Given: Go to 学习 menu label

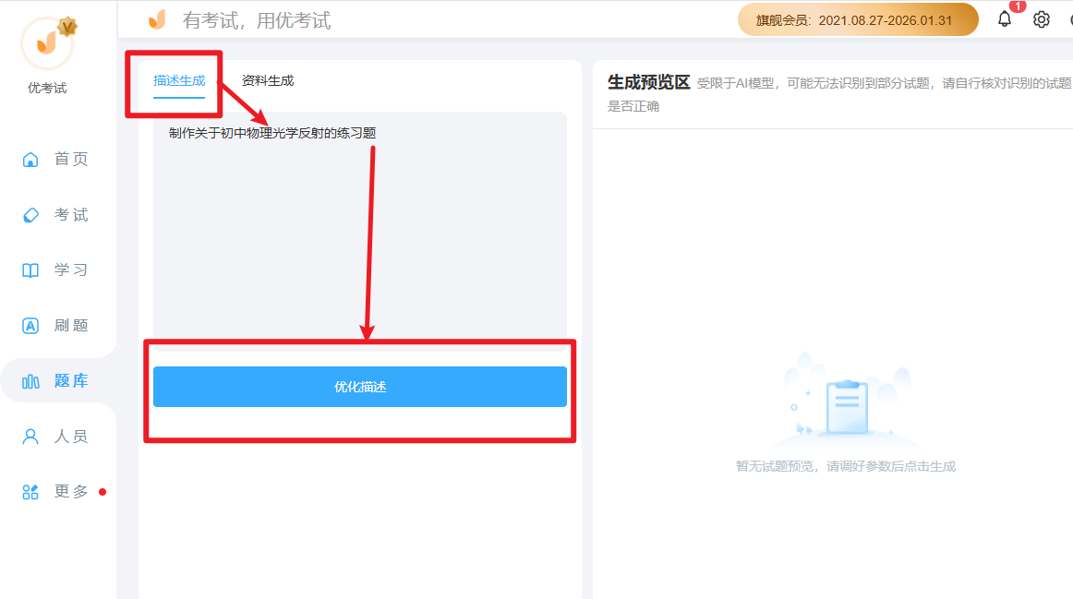Looking at the screenshot, I should pos(71,270).
